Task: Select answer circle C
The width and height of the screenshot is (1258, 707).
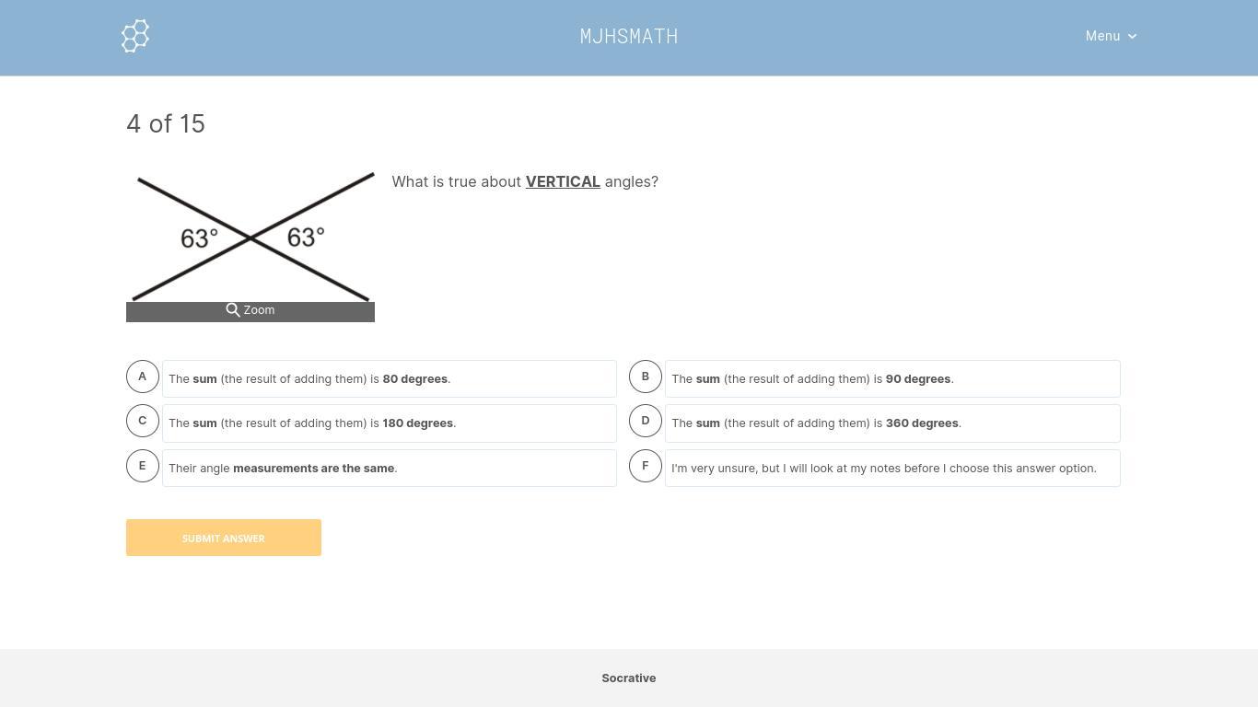Action: pyautogui.click(x=143, y=421)
